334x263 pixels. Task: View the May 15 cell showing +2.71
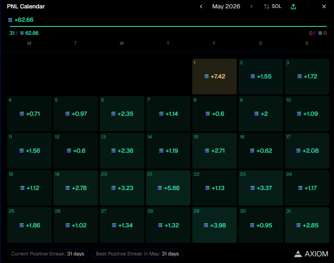click(x=214, y=151)
